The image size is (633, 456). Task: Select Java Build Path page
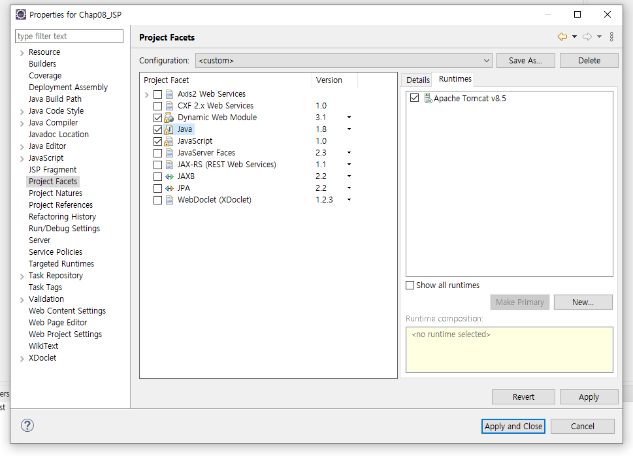(55, 99)
